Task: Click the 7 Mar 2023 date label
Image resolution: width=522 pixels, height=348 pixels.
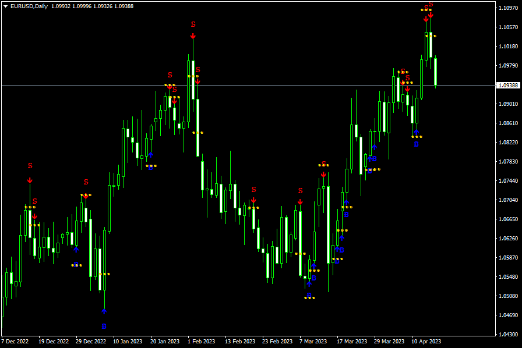Action: [x=313, y=342]
